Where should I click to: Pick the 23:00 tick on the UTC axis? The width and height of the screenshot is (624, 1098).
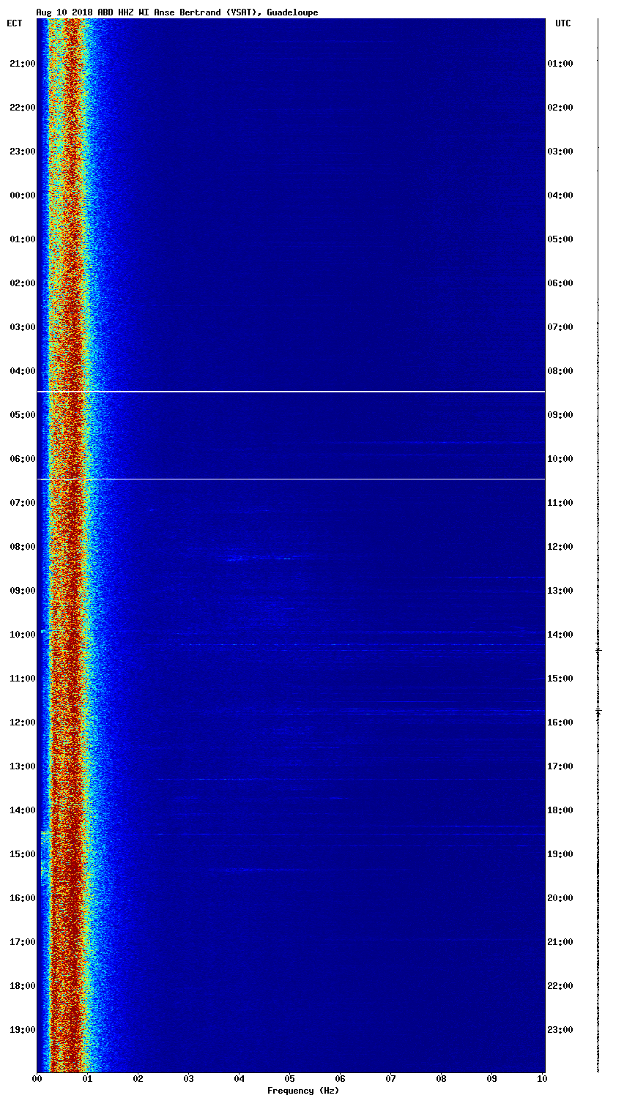tap(560, 1030)
